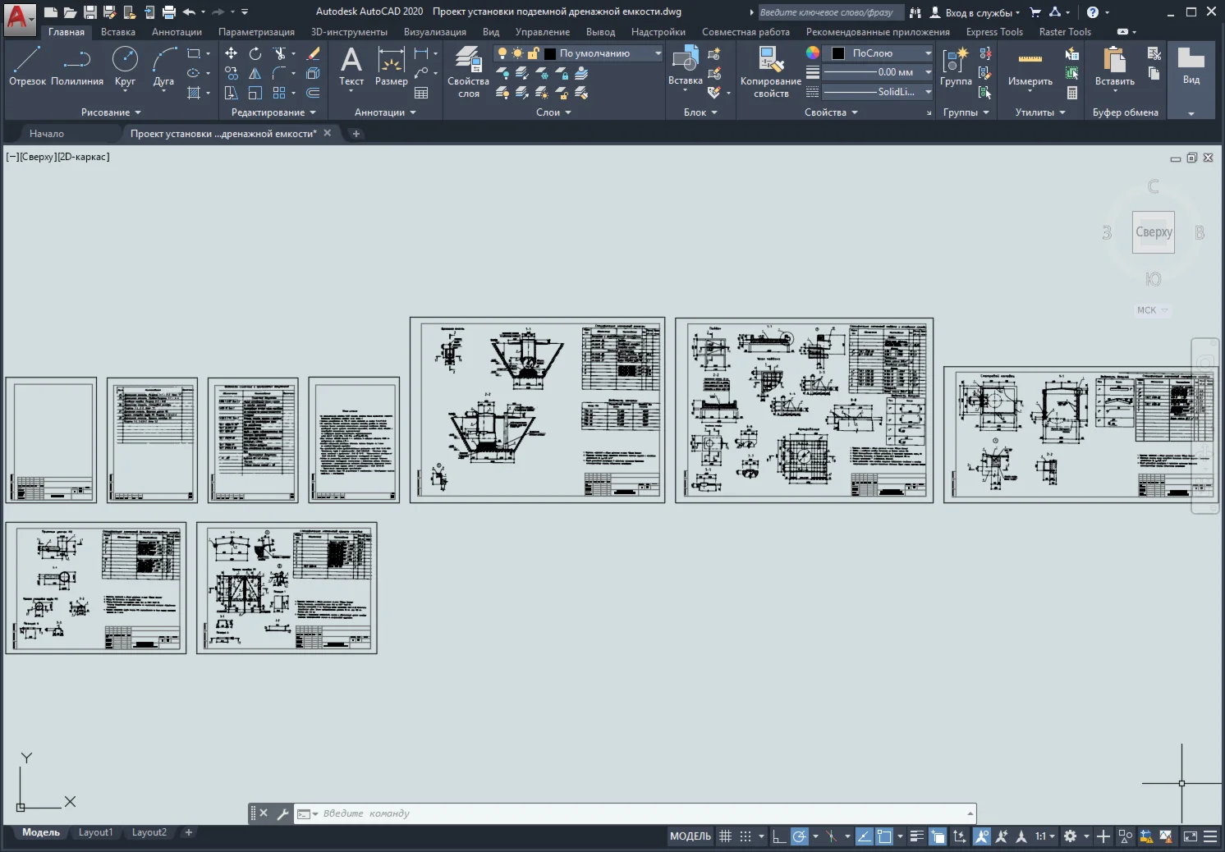Click the color wheel icon in Свойства
The image size is (1225, 852).
812,53
